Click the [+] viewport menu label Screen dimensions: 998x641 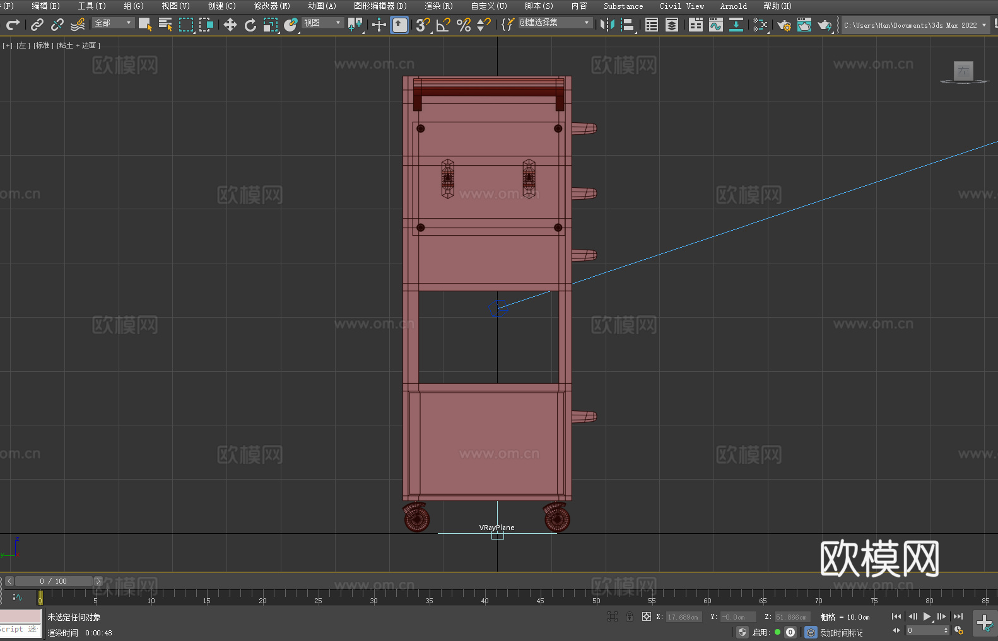8,45
